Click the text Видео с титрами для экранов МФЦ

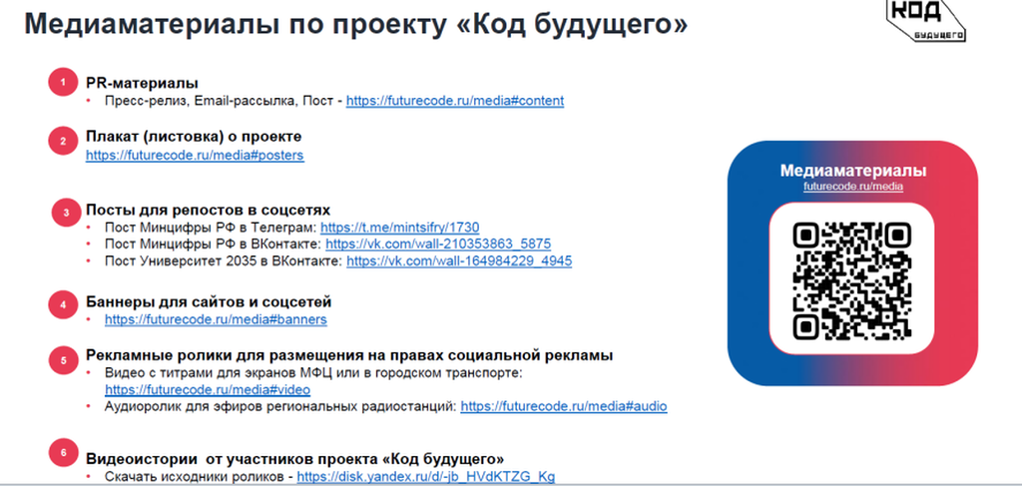[314, 372]
